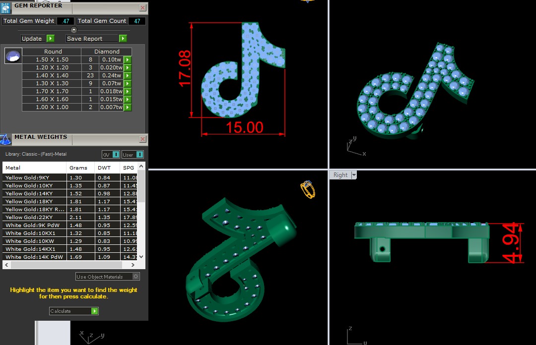Click the Gem Reporter divider slider handle
Image resolution: width=536 pixels, height=345 pixels.
click(x=74, y=30)
